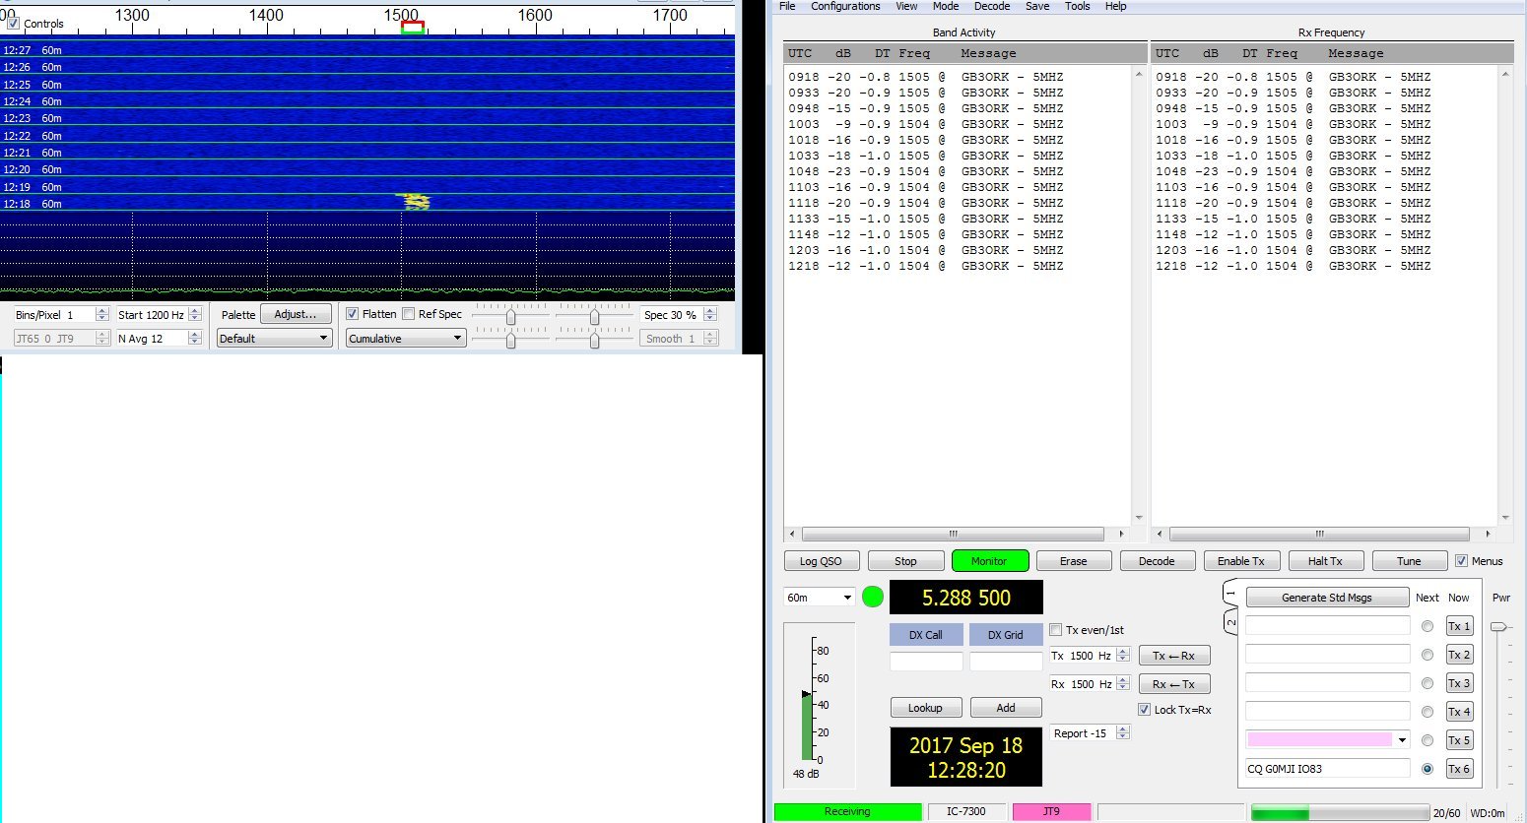The height and width of the screenshot is (823, 1527).
Task: Select the Next radio button for Tx 4
Action: pos(1427,712)
